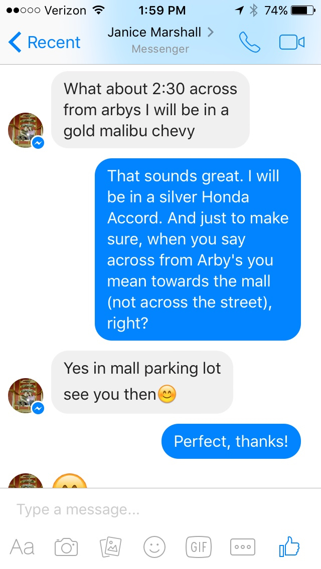Screen dimensions: 321x569
Task: Go back to the Recent conversations list
Action: click(x=44, y=43)
